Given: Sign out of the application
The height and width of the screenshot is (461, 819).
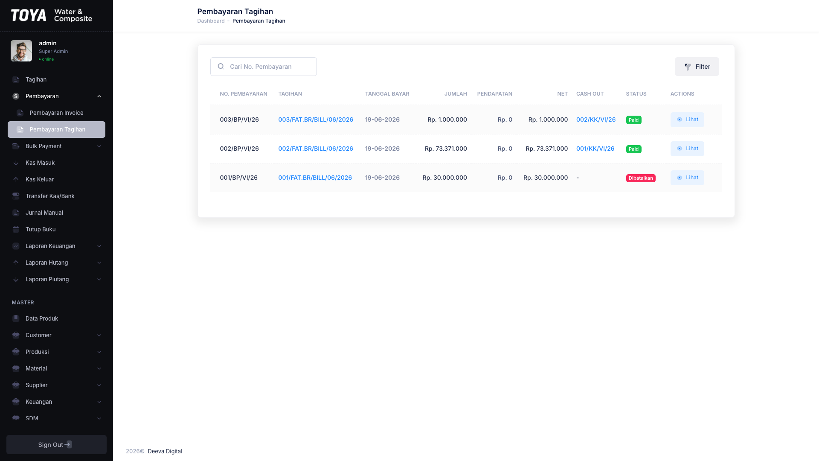Looking at the screenshot, I should coord(56,445).
